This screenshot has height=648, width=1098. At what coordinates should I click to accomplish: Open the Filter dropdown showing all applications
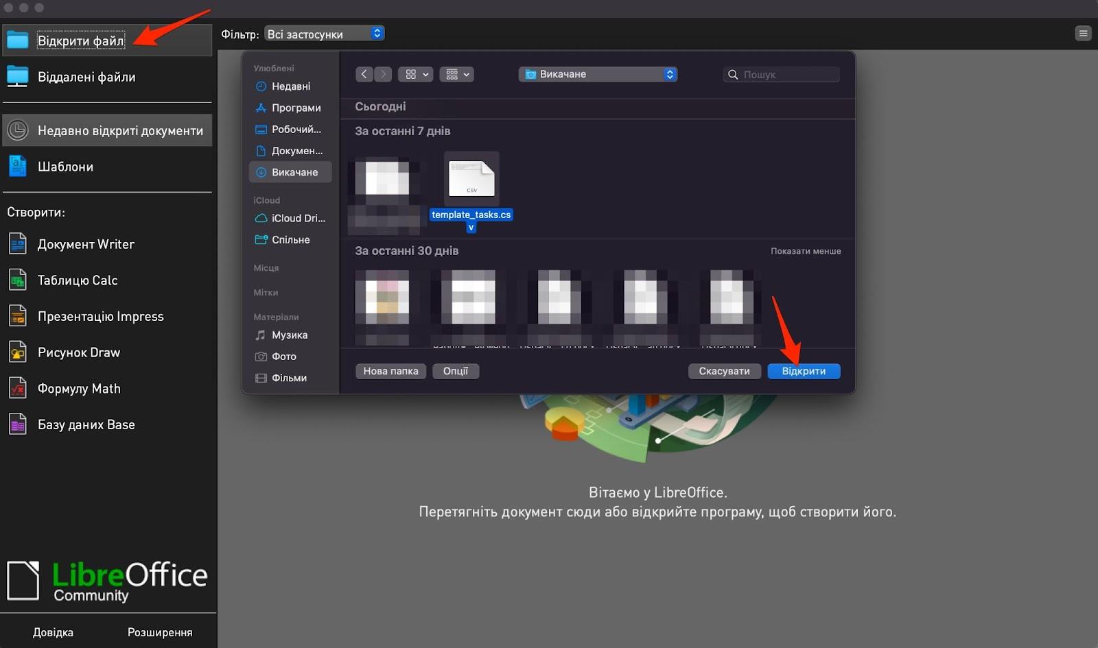324,34
